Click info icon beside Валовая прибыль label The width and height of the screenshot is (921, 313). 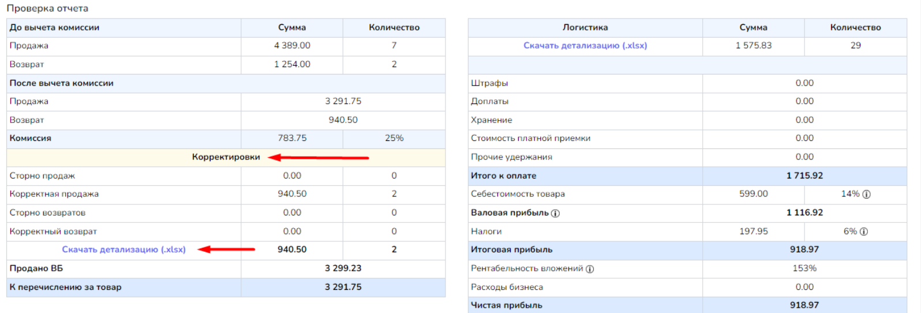pyautogui.click(x=555, y=213)
